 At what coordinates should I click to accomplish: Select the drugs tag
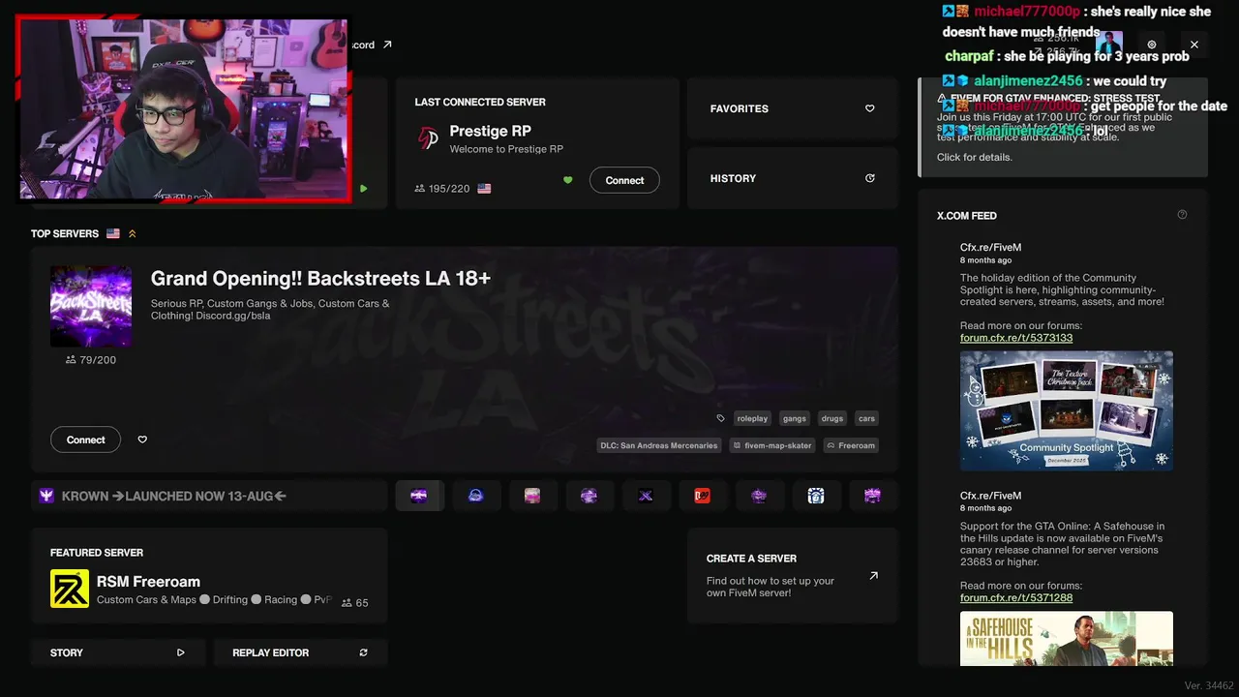tap(831, 418)
